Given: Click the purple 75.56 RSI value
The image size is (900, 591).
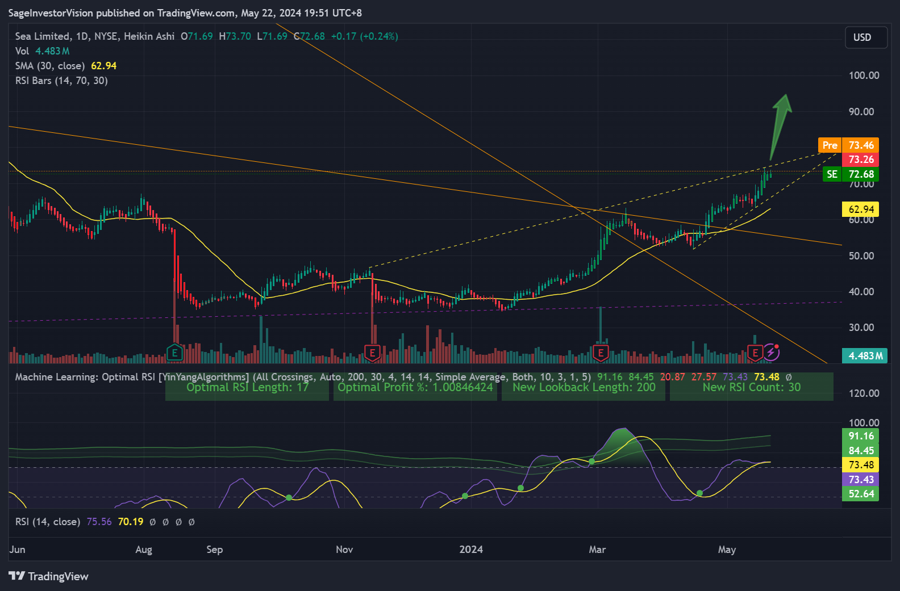Looking at the screenshot, I should 99,522.
